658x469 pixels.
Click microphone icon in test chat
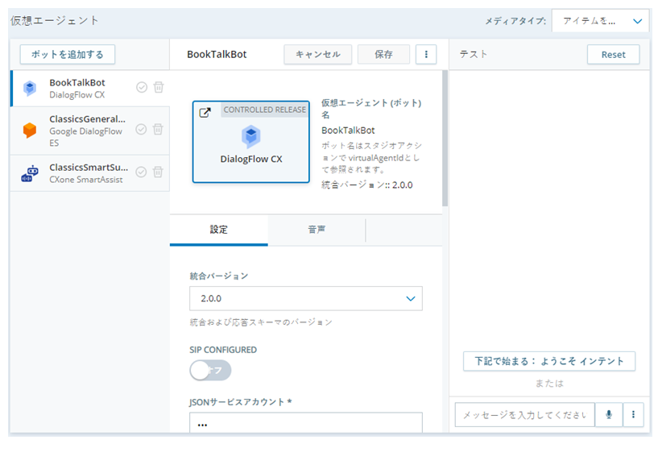click(609, 415)
